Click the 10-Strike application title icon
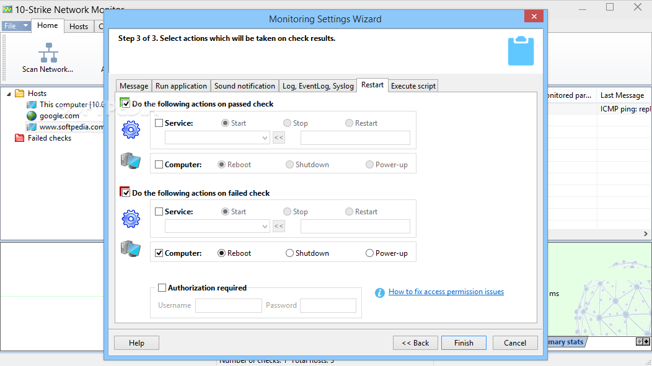The image size is (652, 366). tap(7, 9)
